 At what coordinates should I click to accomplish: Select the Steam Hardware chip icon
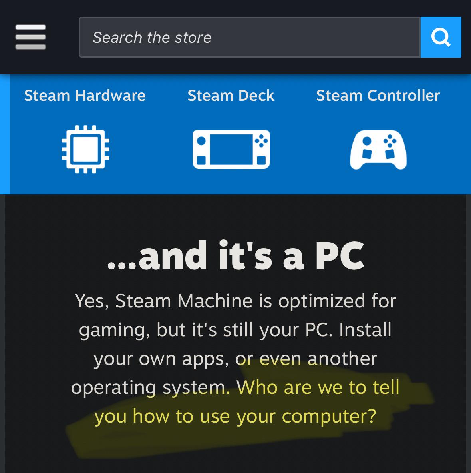point(85,149)
